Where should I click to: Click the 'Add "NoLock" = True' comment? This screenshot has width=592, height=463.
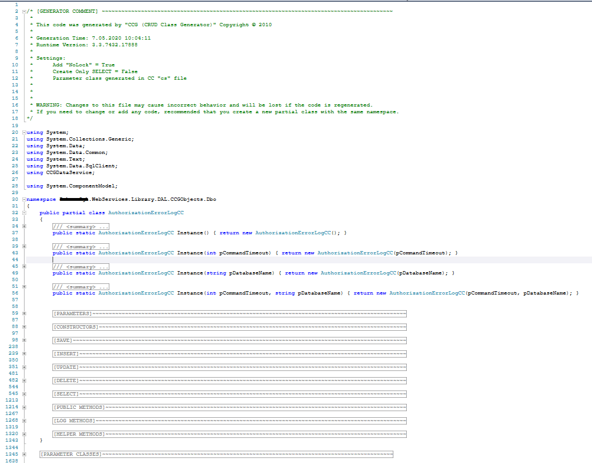pyautogui.click(x=84, y=65)
